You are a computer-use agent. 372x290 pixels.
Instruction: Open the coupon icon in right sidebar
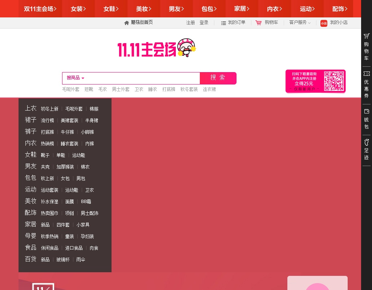coord(367,74)
